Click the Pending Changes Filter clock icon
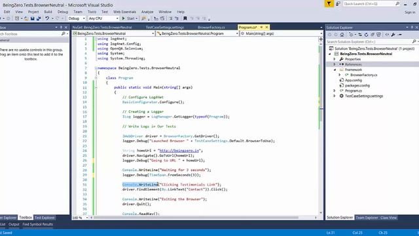 [351, 35]
